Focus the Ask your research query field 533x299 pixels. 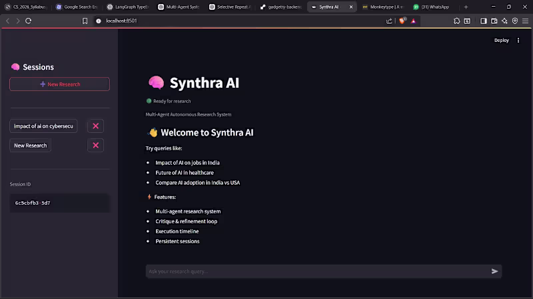point(318,271)
